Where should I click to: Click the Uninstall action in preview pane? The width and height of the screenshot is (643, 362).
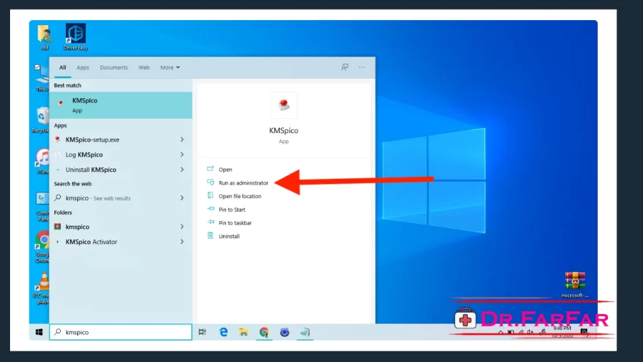tap(229, 236)
